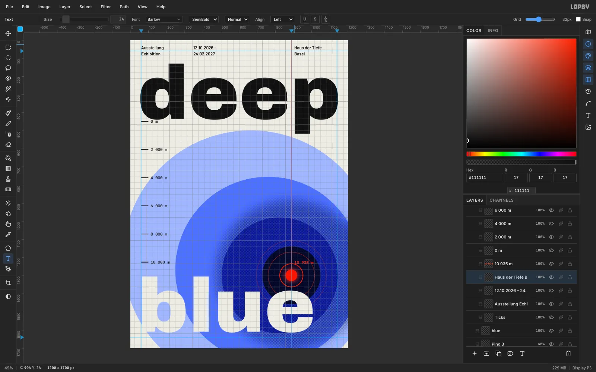Viewport: 596px width, 372px height.
Task: Lock the 0 m layer
Action: (570, 250)
